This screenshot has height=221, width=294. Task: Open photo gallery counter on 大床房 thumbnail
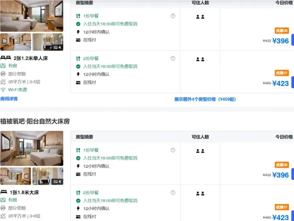tap(57, 181)
